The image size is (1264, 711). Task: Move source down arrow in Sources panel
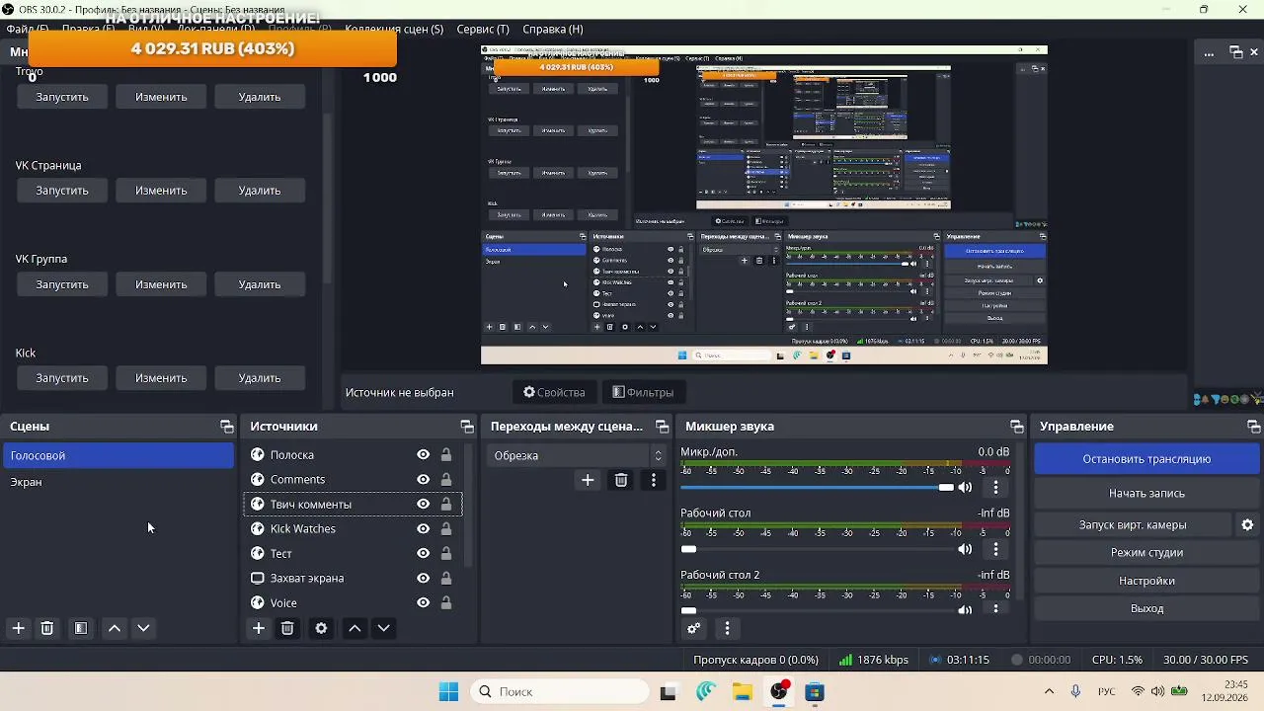383,628
